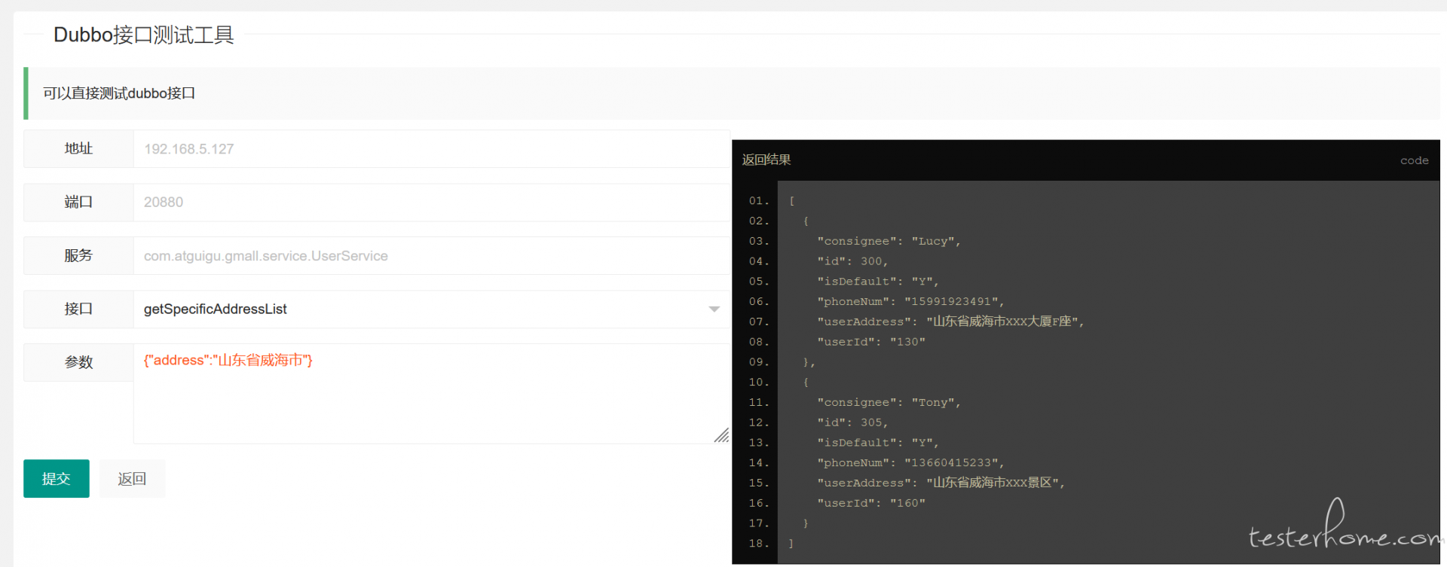1447x567 pixels.
Task: Click the result line "id": 305
Action: click(852, 422)
